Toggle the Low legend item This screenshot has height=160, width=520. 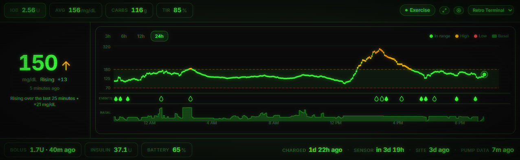point(480,36)
